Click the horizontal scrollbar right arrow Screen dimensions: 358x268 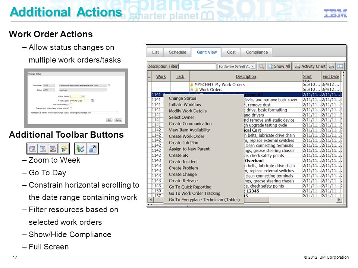click(339, 200)
